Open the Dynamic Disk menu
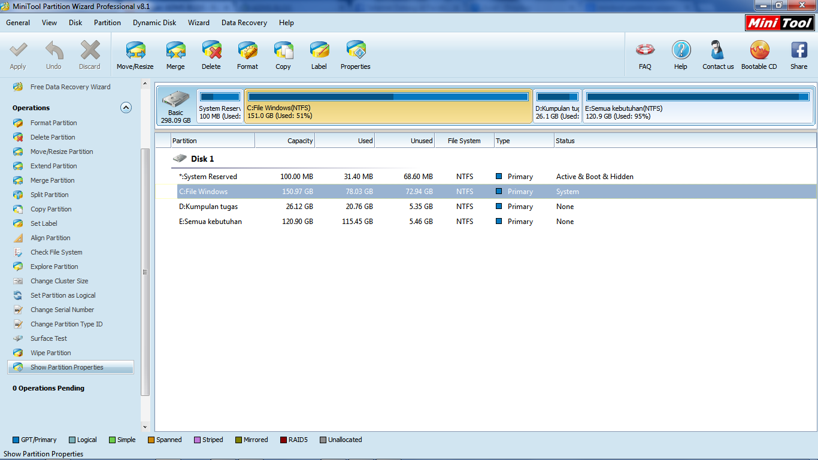818x460 pixels. pos(154,23)
